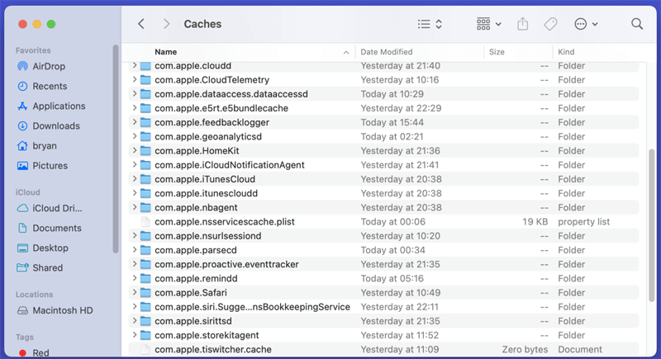
Task: Open Applications in the sidebar
Action: [x=51, y=106]
